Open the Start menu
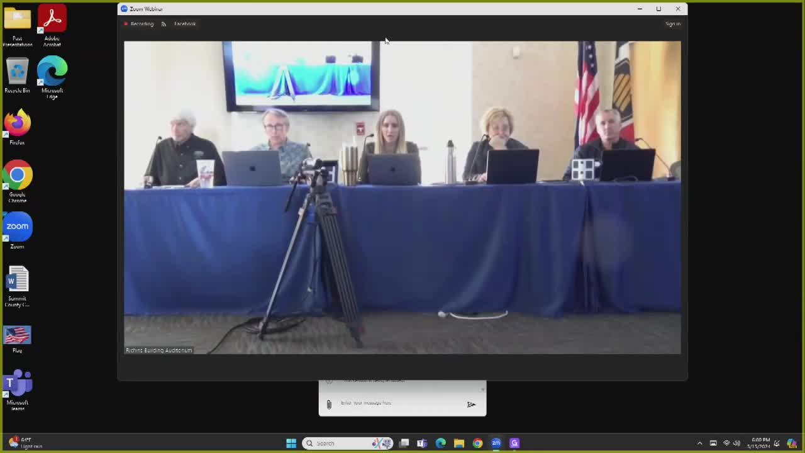 coord(291,443)
